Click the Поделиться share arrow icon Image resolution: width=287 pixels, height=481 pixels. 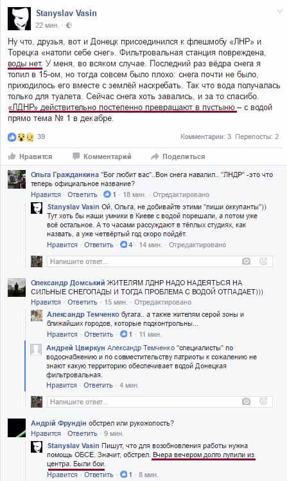coord(155,156)
